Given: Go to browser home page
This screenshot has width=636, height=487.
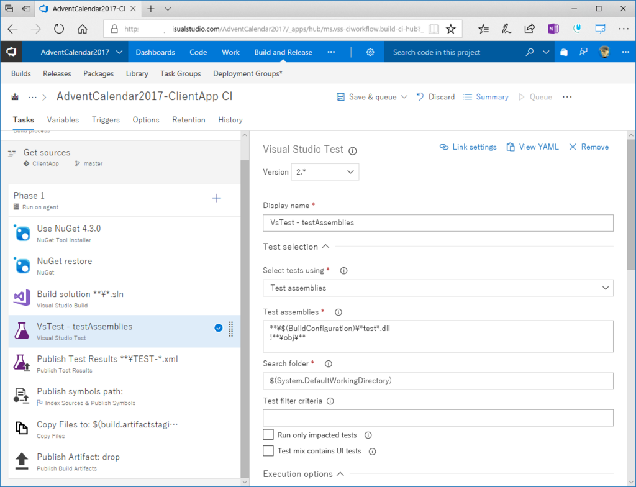Looking at the screenshot, I should pyautogui.click(x=83, y=29).
